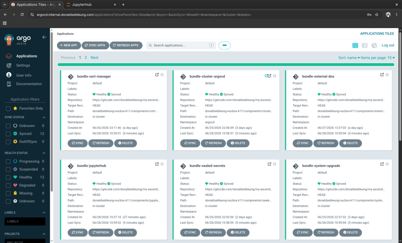Open the browser three-dot menu
Viewport: 402px width, 243px height.
pyautogui.click(x=397, y=15)
